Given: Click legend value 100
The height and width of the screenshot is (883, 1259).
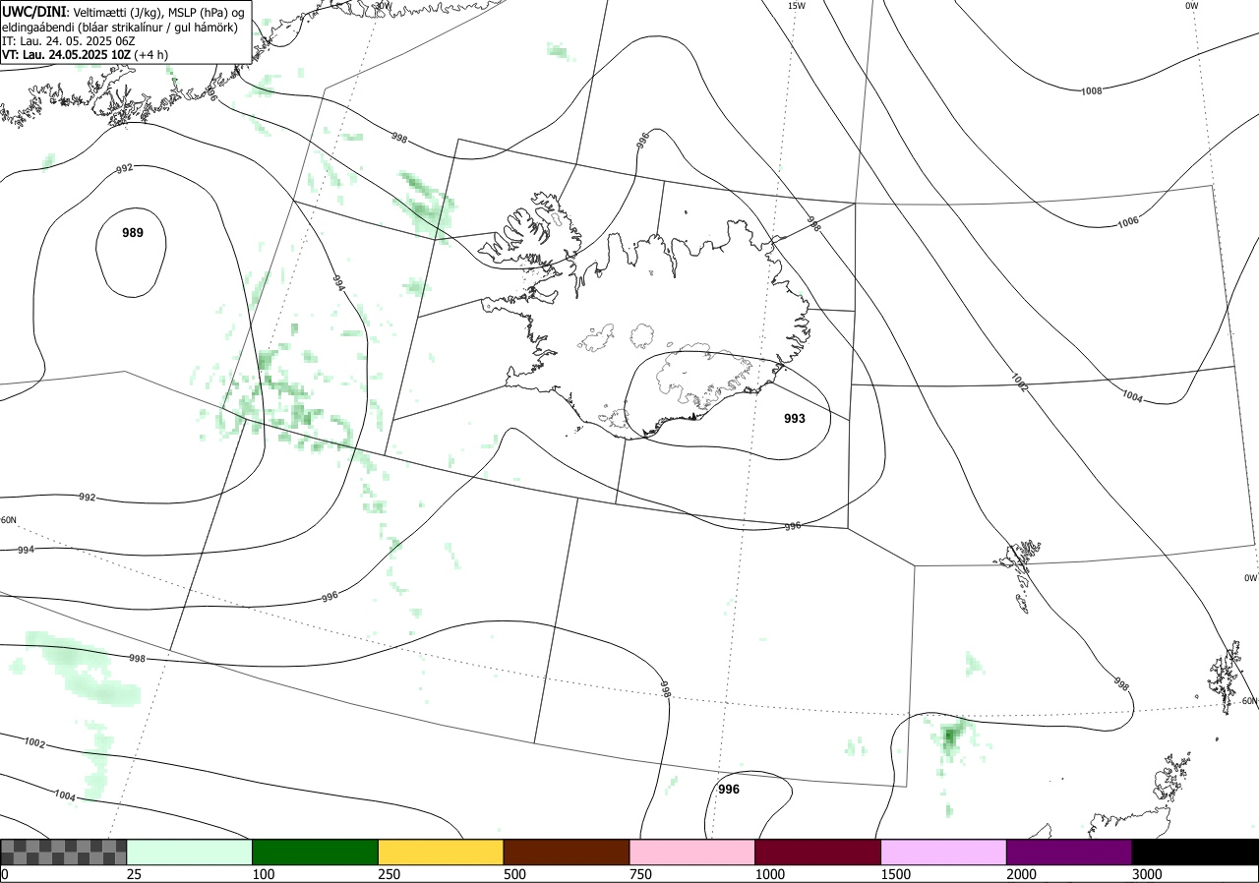Looking at the screenshot, I should pyautogui.click(x=263, y=874).
